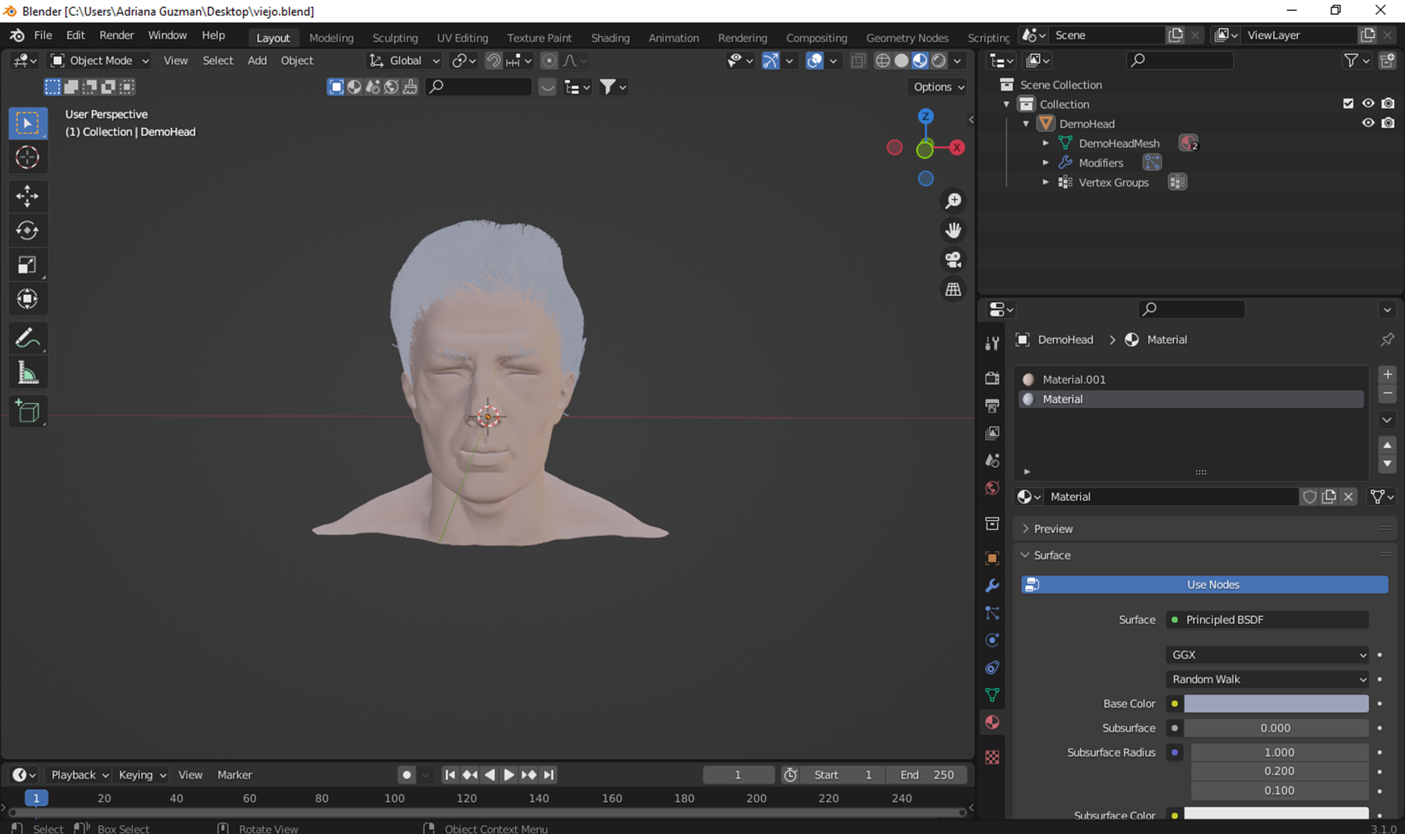Click the Subsurface Color swatch
Viewport: 1405px width, 834px height.
(x=1276, y=814)
